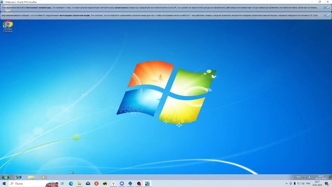The width and height of the screenshot is (332, 187).
Task: Open the VirtualBox window system menu icon
Action: 2,2
